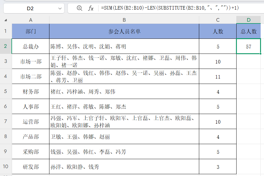
Task: Click the Select All corner above row 1
Action: tap(5, 20)
